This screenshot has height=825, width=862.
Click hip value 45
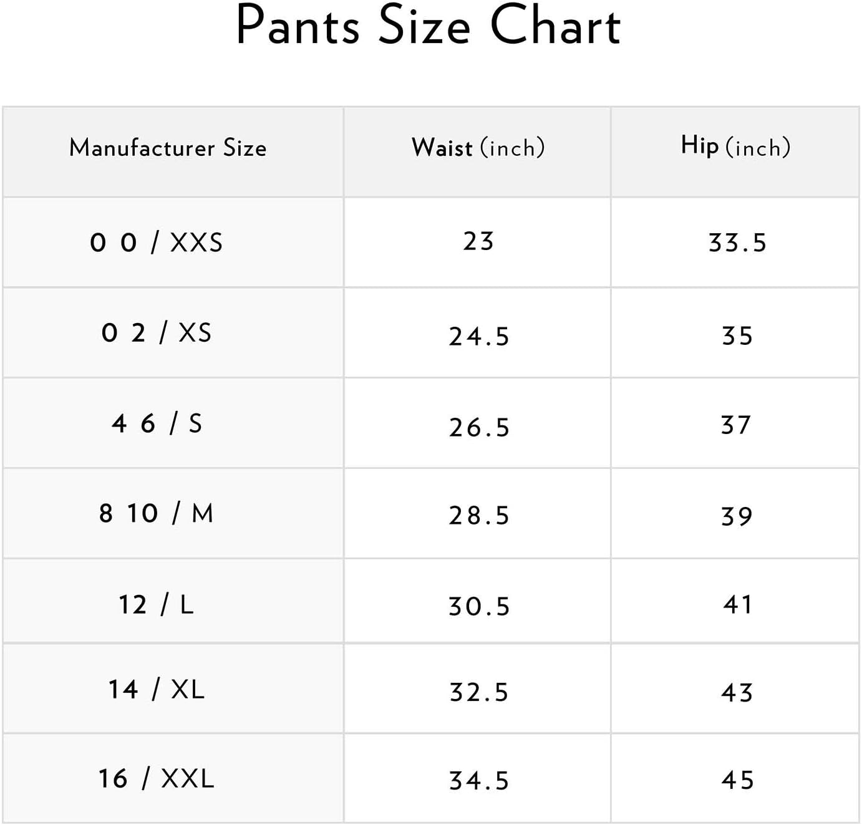pos(737,780)
